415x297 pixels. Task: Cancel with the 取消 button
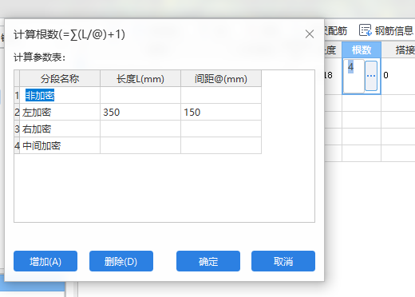[283, 261]
